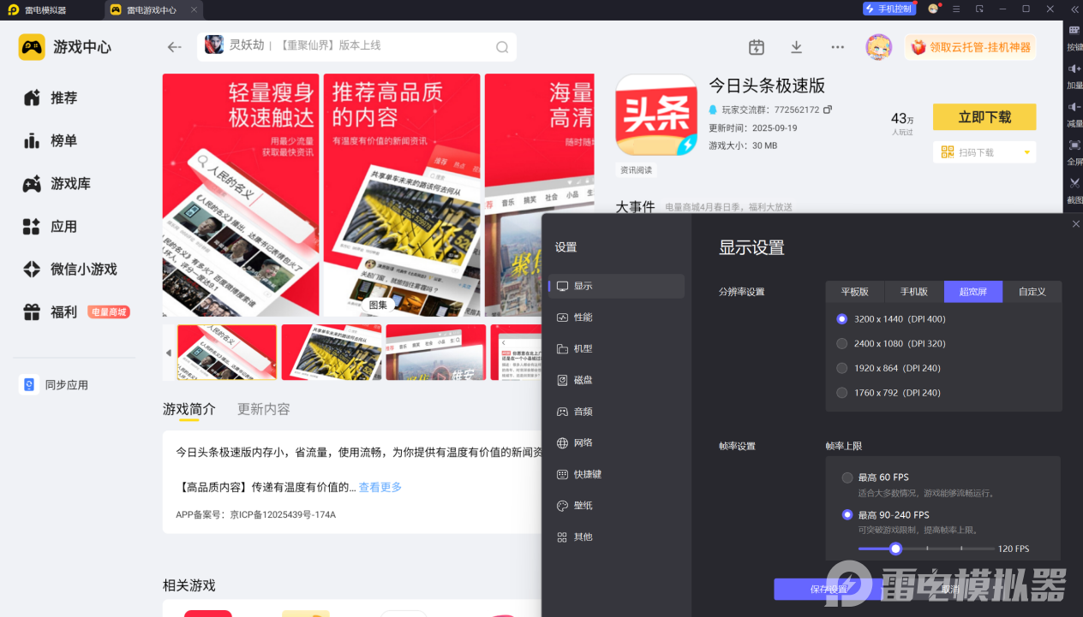Choose 最高 60 FPS frame rate
Viewport: 1083px width, 617px height.
click(847, 478)
